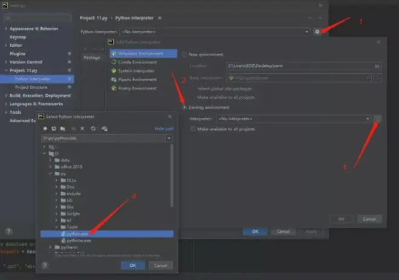Expand Version Control settings section
Screen dimensions: 399x280
tap(6, 62)
